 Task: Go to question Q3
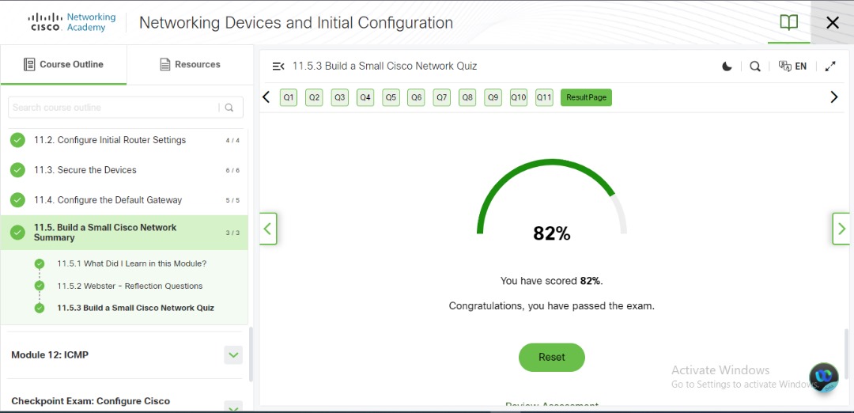340,97
